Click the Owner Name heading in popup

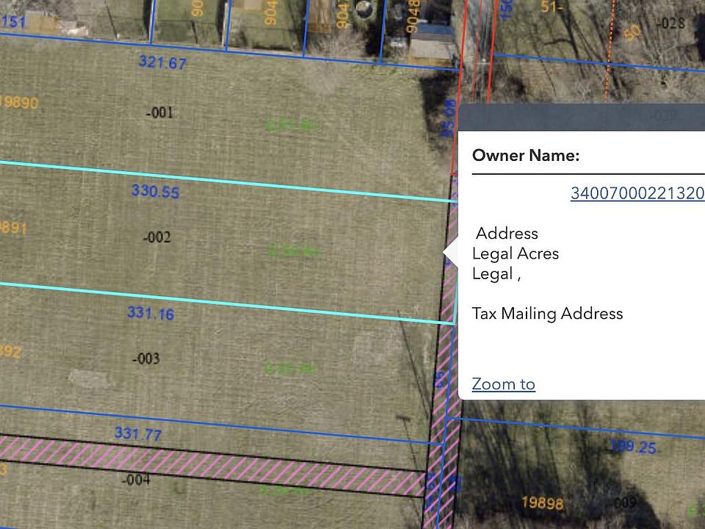tap(526, 156)
